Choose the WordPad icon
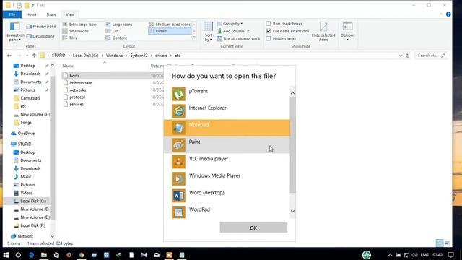 pos(178,212)
